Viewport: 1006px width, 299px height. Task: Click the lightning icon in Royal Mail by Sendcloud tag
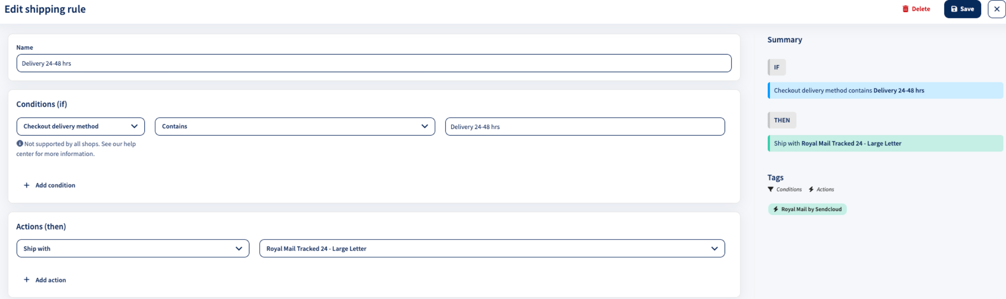pyautogui.click(x=776, y=209)
